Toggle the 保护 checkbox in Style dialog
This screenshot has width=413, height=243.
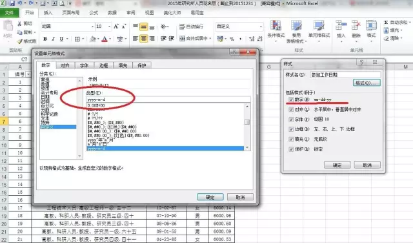(291, 149)
